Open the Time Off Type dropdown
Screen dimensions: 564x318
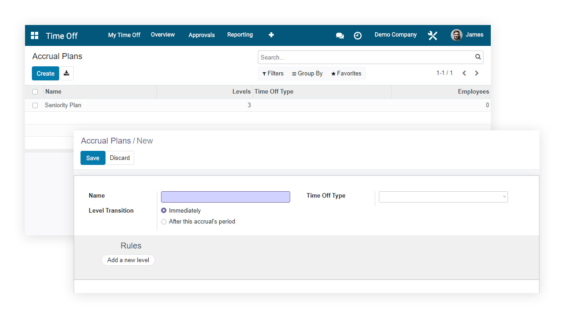(x=443, y=197)
